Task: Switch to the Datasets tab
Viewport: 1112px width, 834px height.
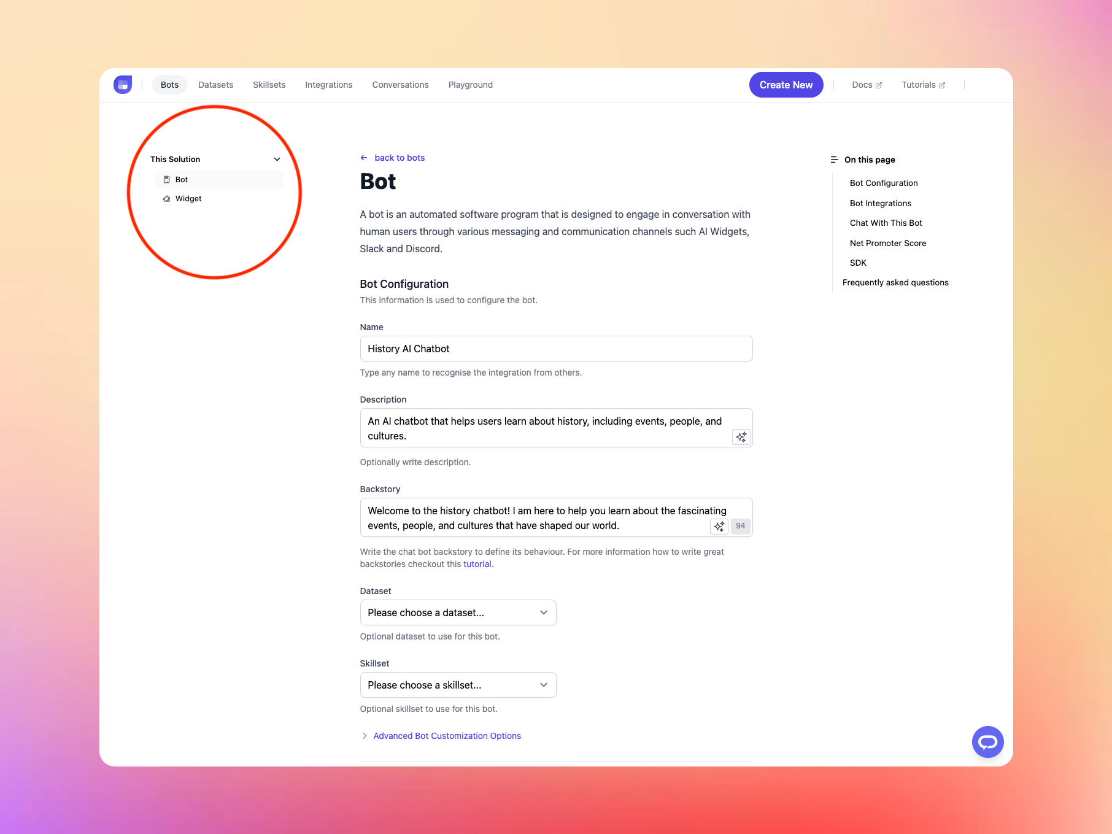Action: tap(215, 85)
